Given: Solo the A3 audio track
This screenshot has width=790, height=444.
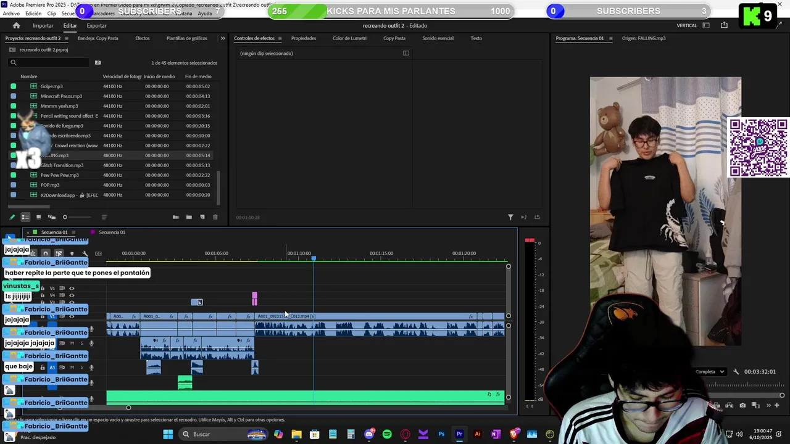Looking at the screenshot, I should point(81,368).
